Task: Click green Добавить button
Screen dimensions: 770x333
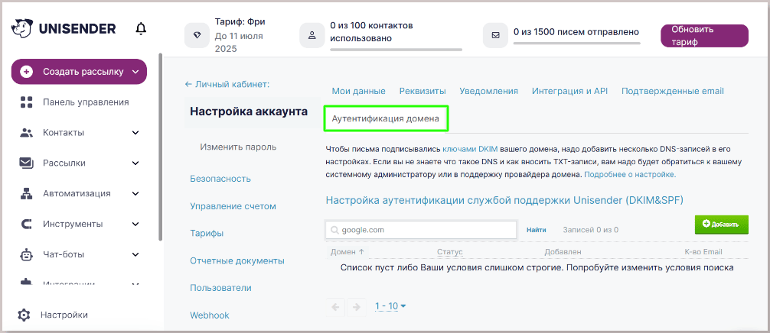Action: click(721, 225)
